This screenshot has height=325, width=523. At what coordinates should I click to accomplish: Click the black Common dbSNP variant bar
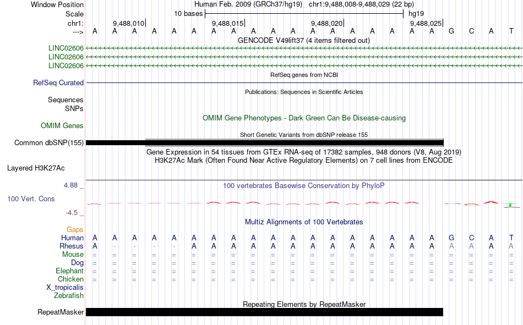[x=265, y=142]
